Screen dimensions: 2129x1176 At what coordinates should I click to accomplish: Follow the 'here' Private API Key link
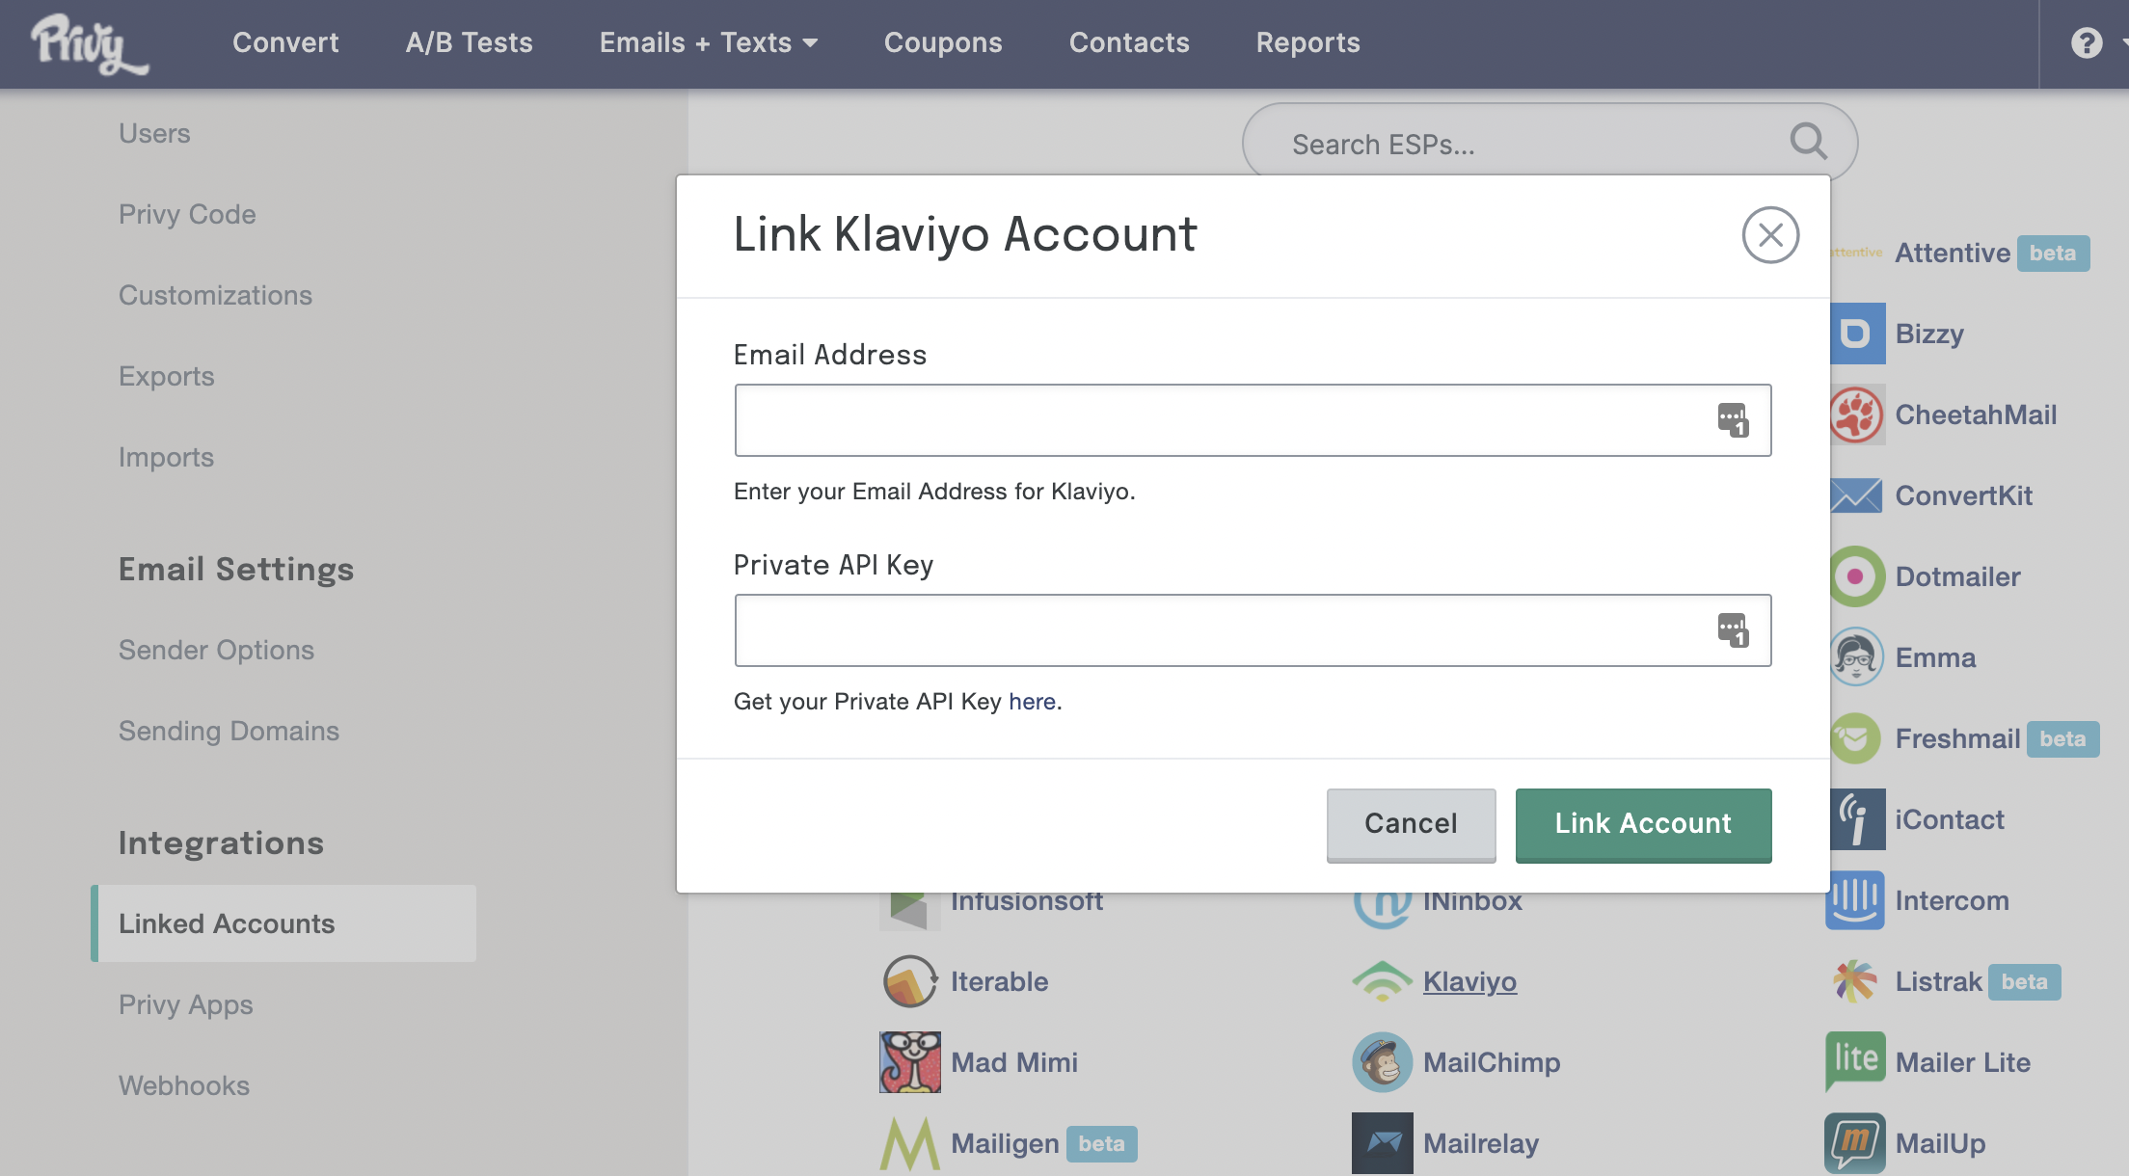click(1032, 702)
